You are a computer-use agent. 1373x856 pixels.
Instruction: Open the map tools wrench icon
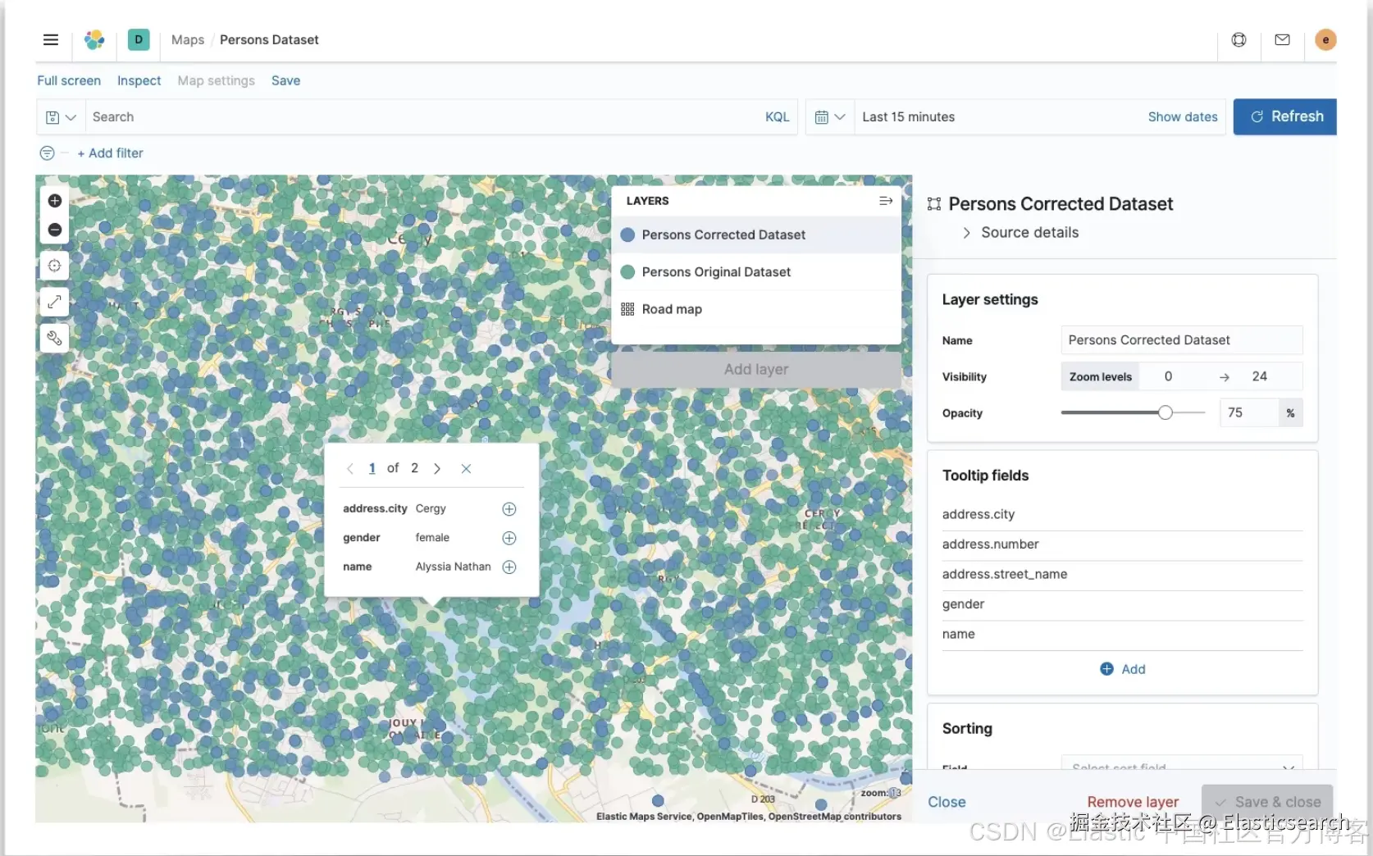[x=54, y=338]
